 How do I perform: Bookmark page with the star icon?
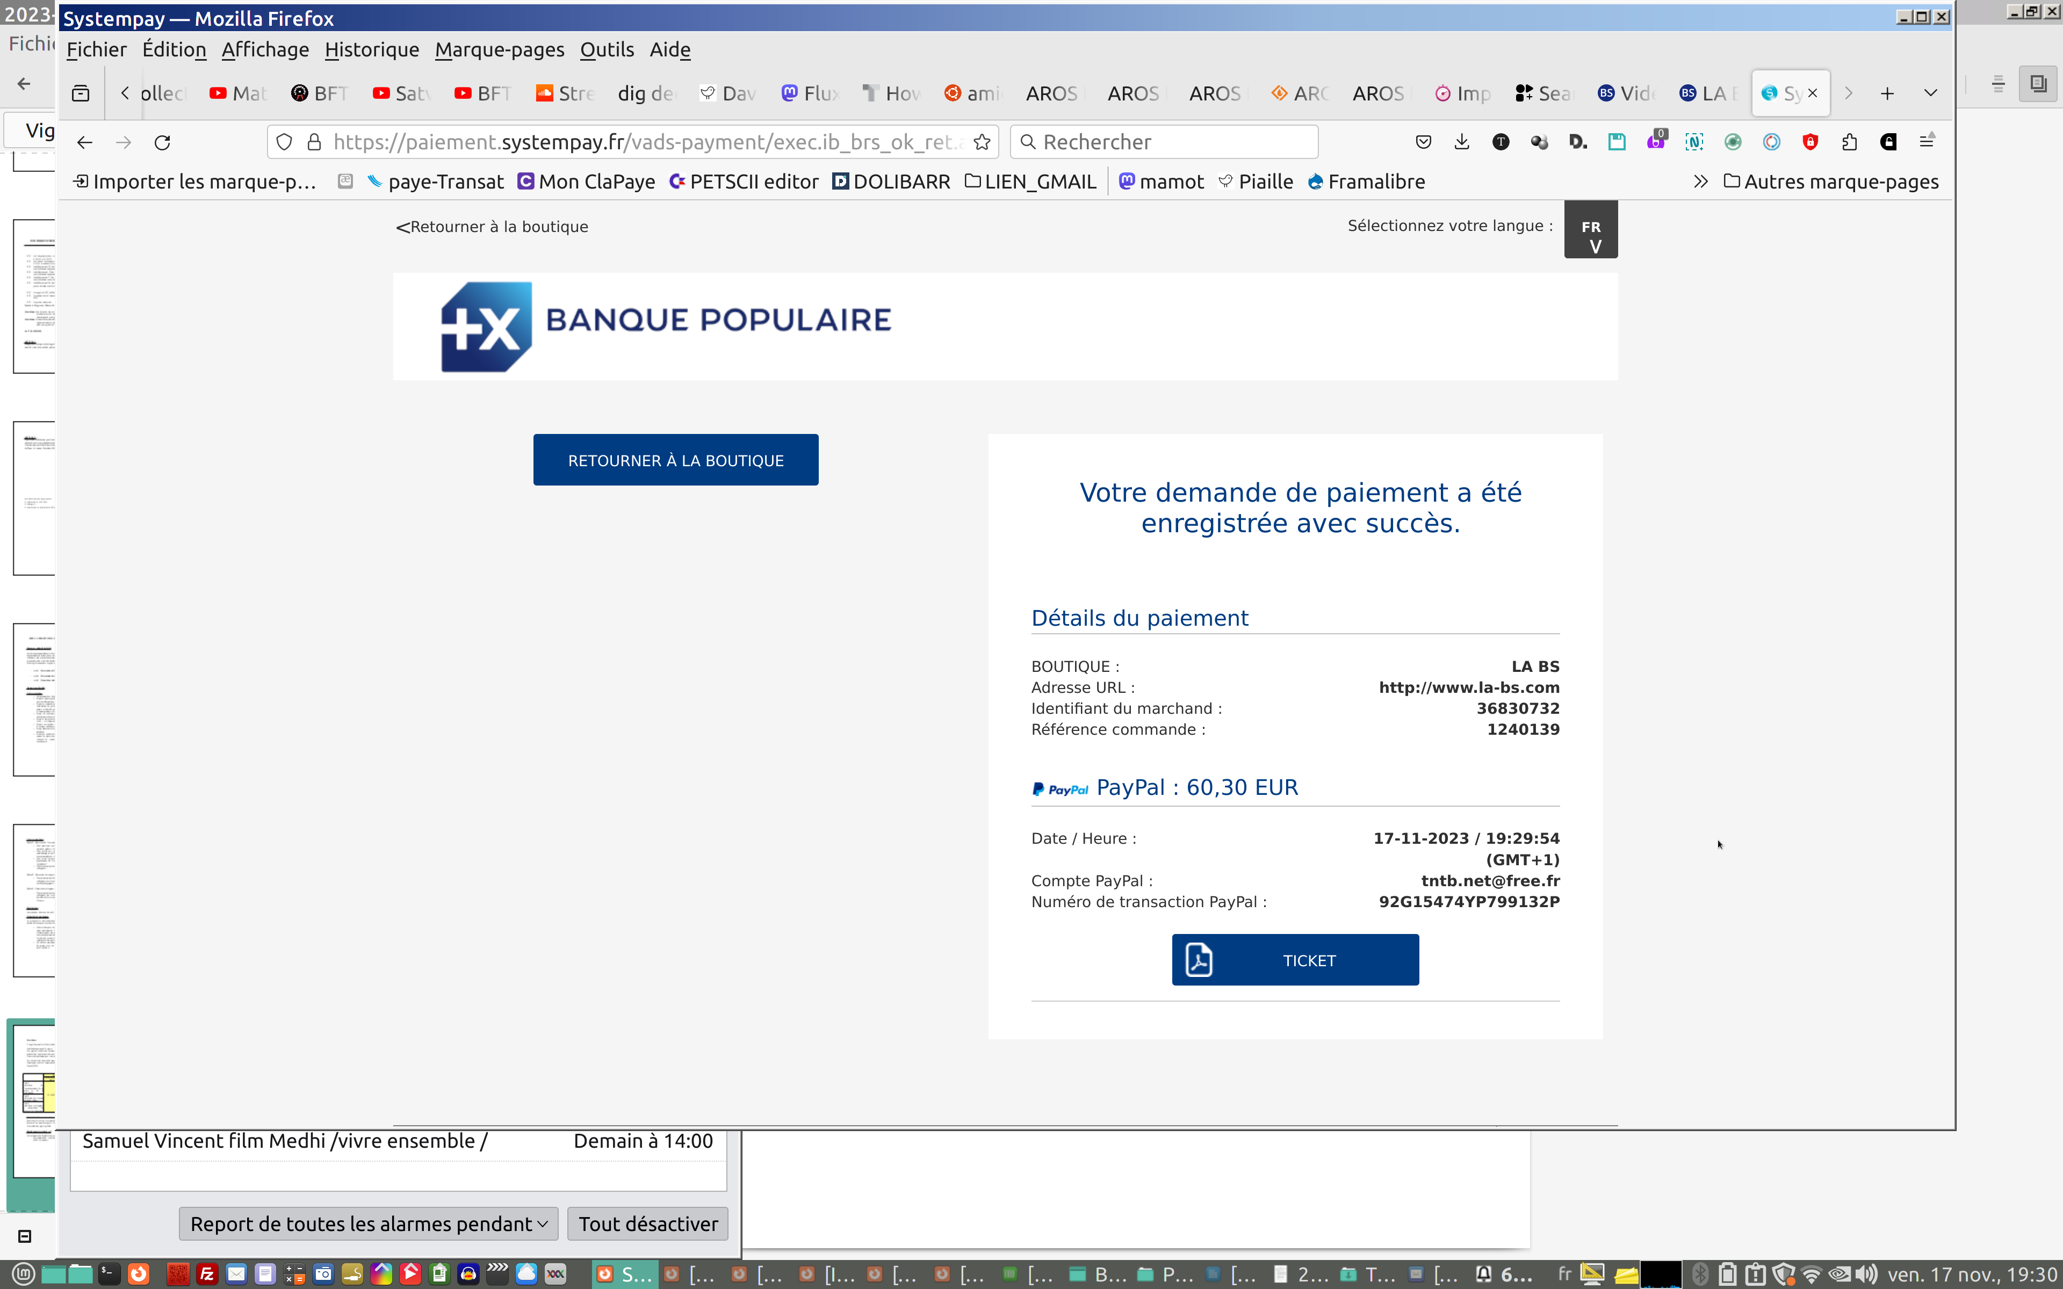pyautogui.click(x=982, y=142)
